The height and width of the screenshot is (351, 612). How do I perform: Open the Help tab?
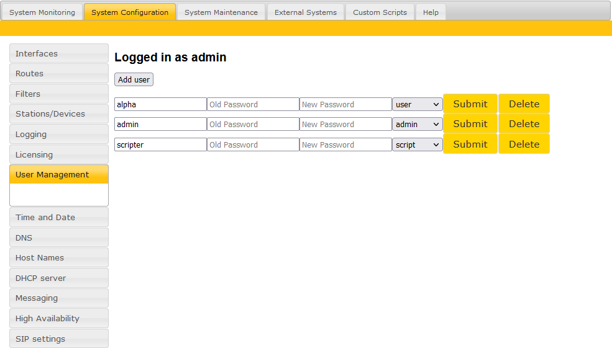[431, 12]
